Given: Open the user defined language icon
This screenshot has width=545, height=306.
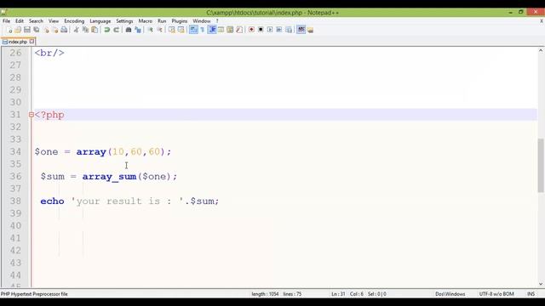Looking at the screenshot, I should tap(221, 30).
